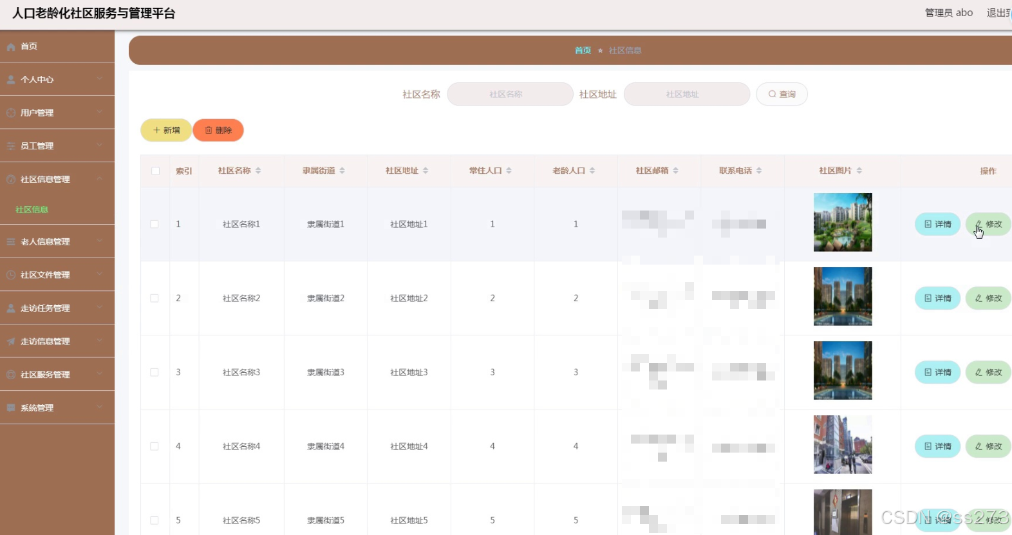Viewport: 1012px width, 535px height.
Task: Click the list icon beside 员工管理
Action: tap(11, 146)
